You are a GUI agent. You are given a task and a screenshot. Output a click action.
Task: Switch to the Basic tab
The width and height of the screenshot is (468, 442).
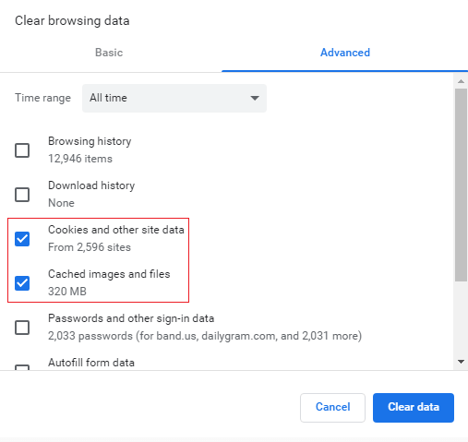109,53
